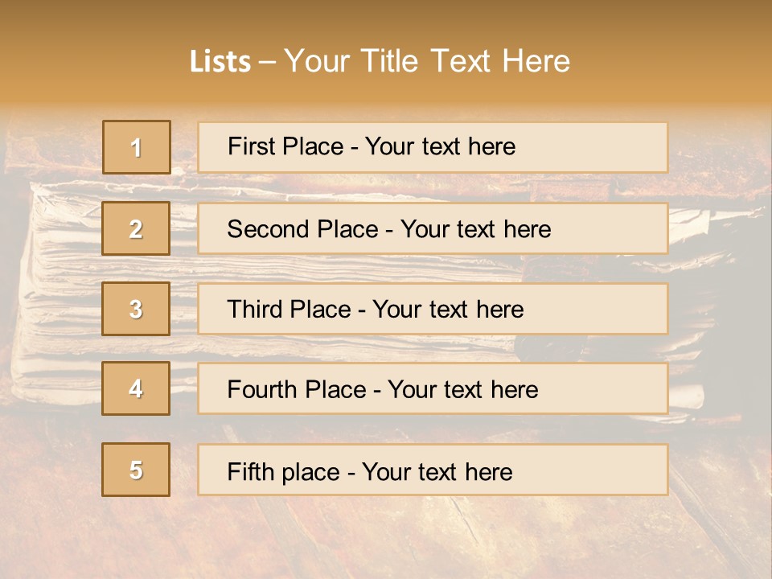
Task: Click "Your text here" in Fourth Place row
Action: pyautogui.click(x=462, y=390)
